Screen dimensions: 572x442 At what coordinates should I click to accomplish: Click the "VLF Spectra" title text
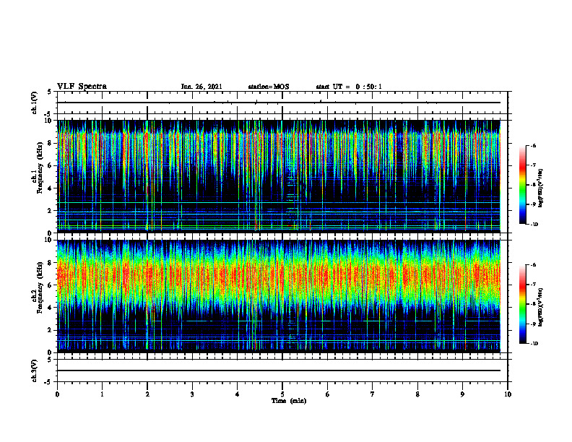point(82,87)
